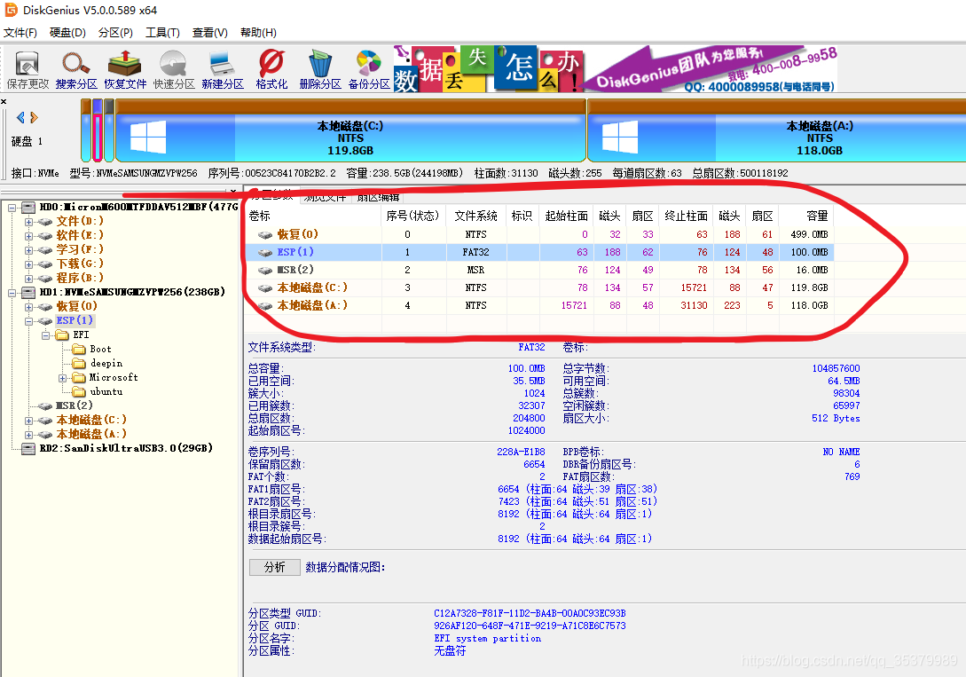
Task: Expand the 文件(D:) tree node
Action: pos(28,221)
